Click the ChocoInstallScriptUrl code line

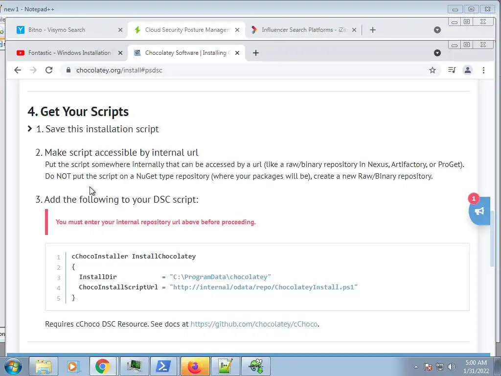tap(218, 287)
